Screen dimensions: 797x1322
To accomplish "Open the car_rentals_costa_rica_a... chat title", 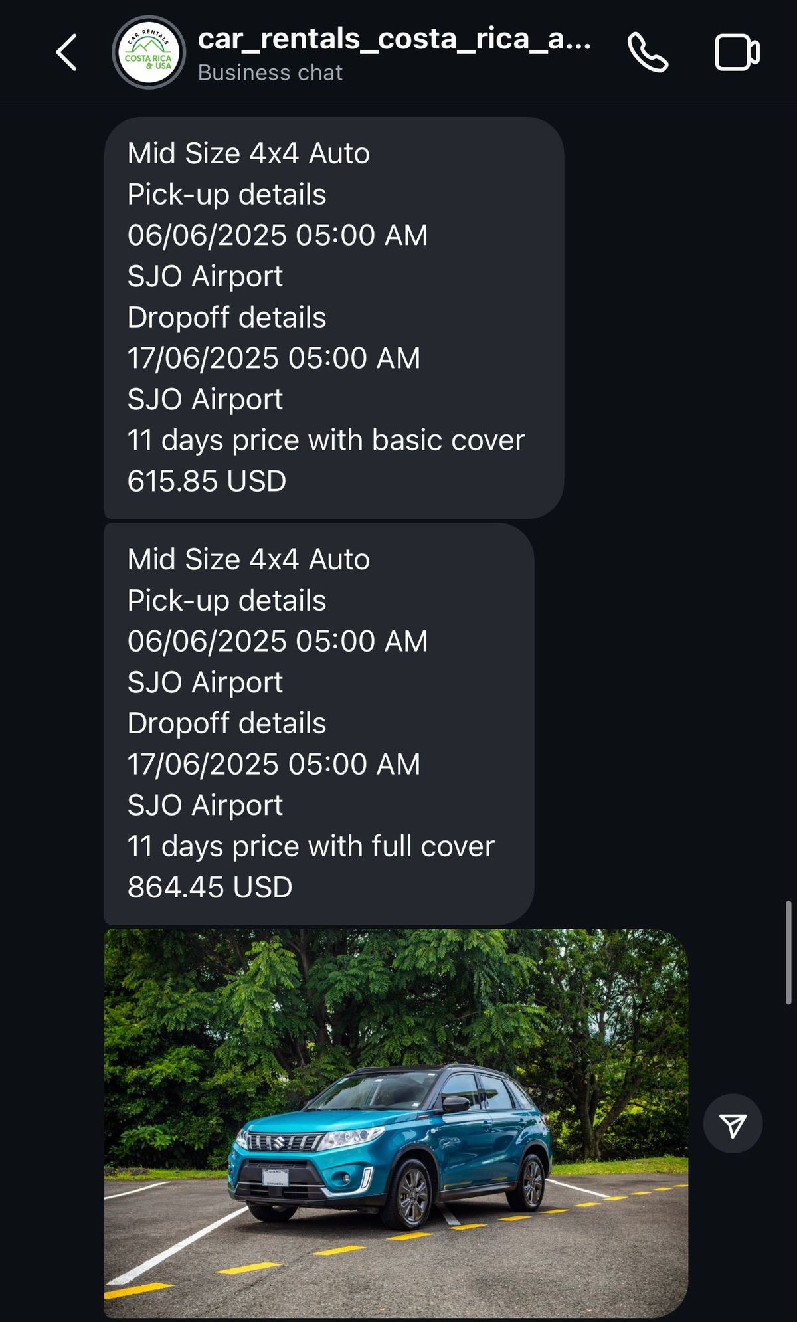I will click(394, 39).
